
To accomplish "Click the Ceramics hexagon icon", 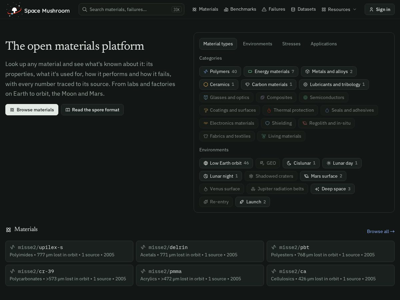I will [x=206, y=84].
